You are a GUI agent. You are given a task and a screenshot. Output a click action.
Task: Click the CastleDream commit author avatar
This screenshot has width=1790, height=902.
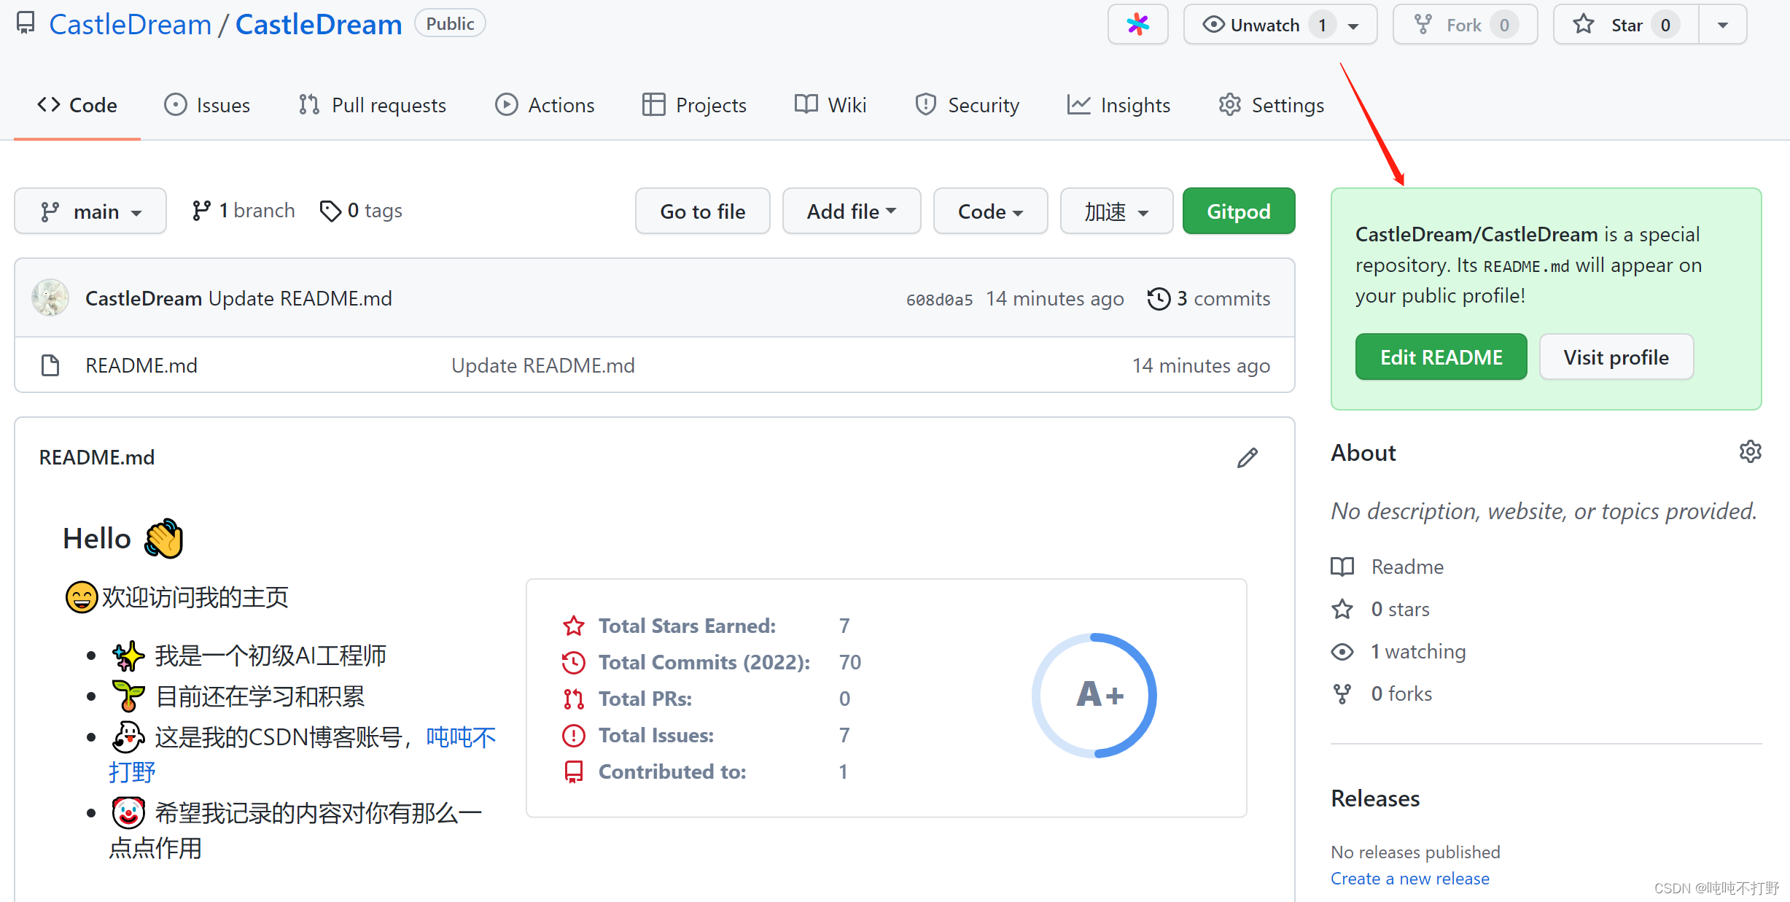click(x=50, y=298)
